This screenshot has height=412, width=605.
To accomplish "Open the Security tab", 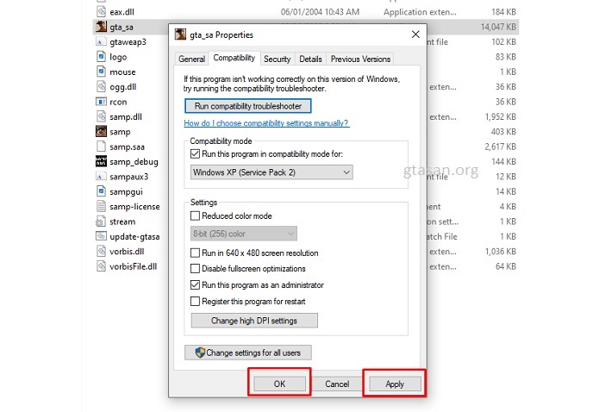I will tap(277, 59).
